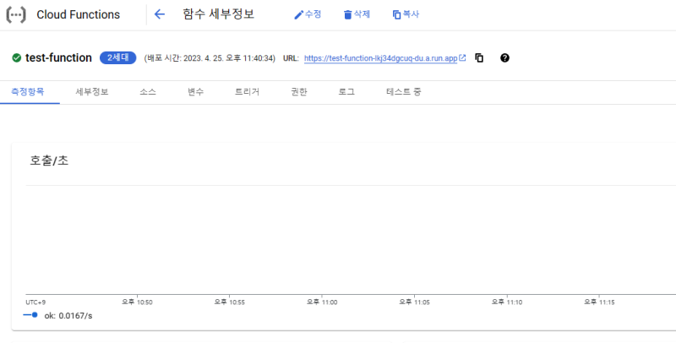
Task: Switch to the 변수 tab
Action: [196, 91]
